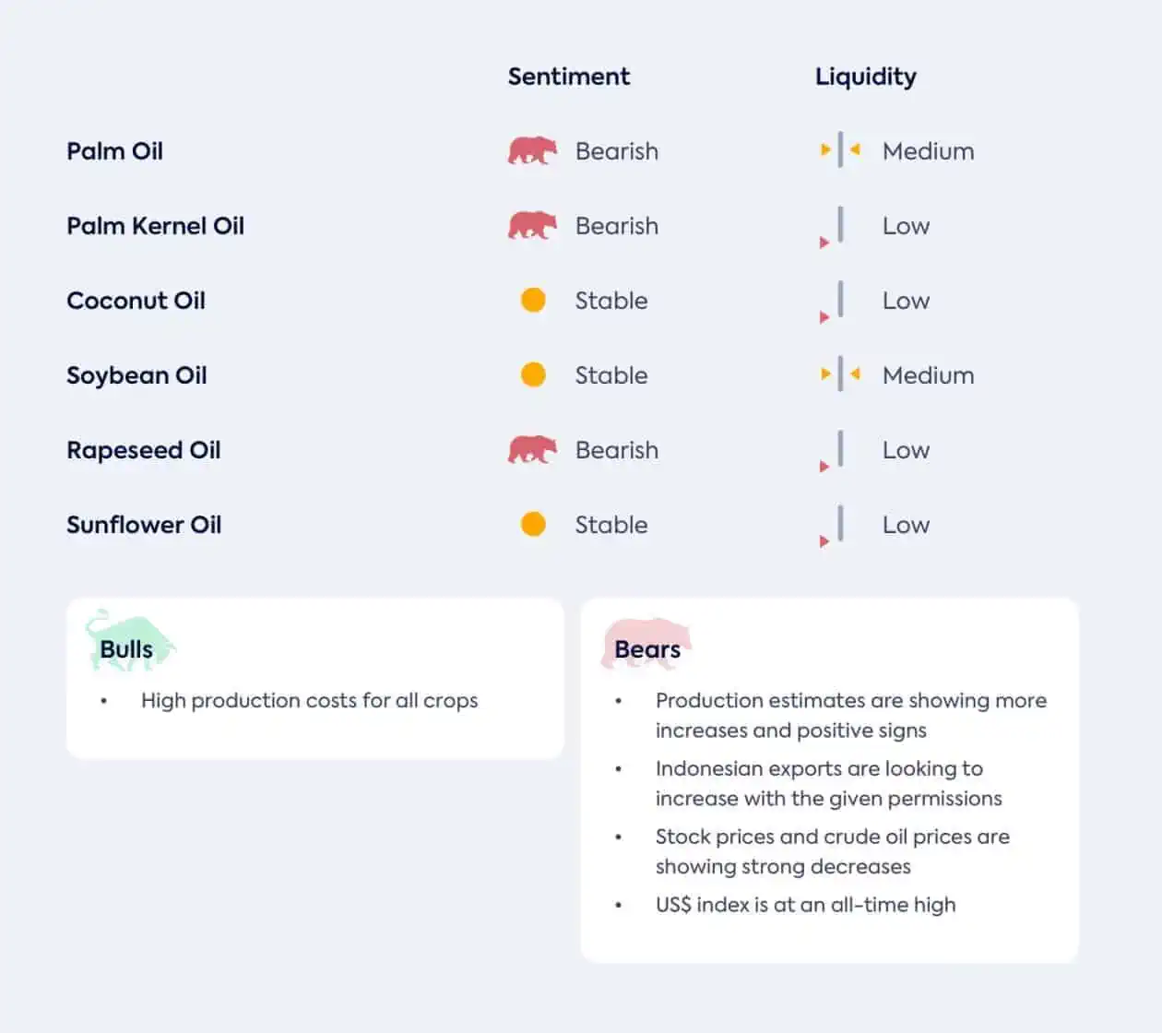Viewport: 1162px width, 1033px height.
Task: Click the bear icon for Palm Kernel Oil
Action: [532, 225]
